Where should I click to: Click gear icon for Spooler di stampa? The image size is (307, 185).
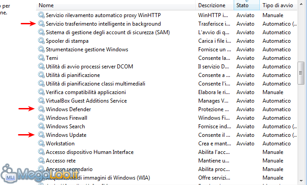click(x=41, y=41)
